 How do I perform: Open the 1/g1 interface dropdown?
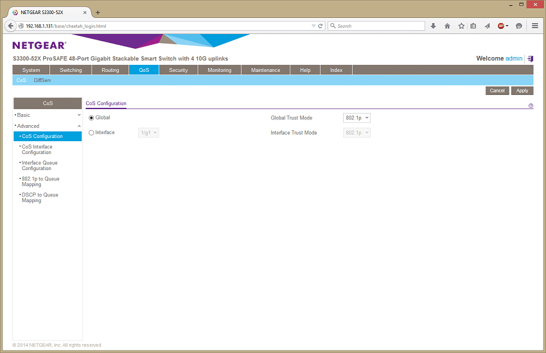click(148, 133)
